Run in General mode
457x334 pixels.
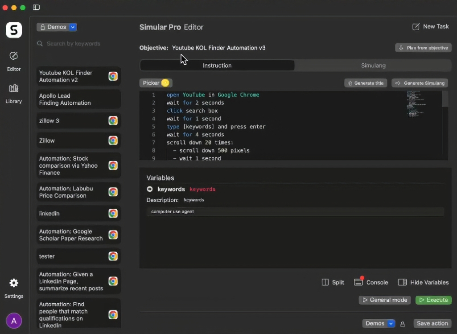tap(385, 300)
